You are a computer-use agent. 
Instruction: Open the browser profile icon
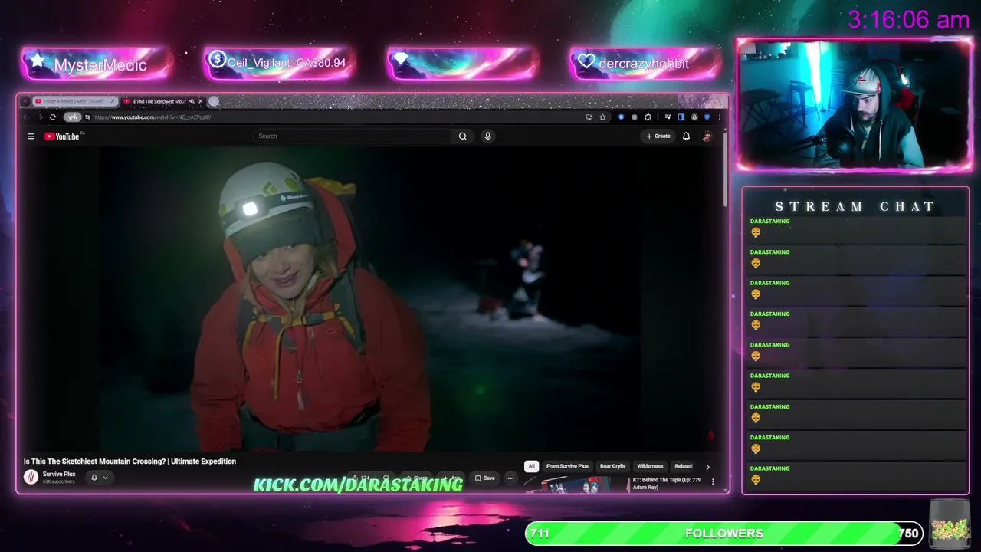(x=694, y=117)
